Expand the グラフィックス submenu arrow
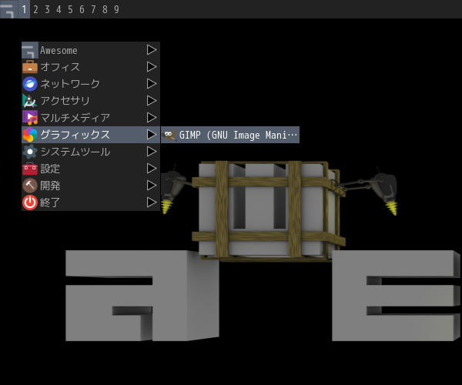The height and width of the screenshot is (385, 462). (x=152, y=135)
